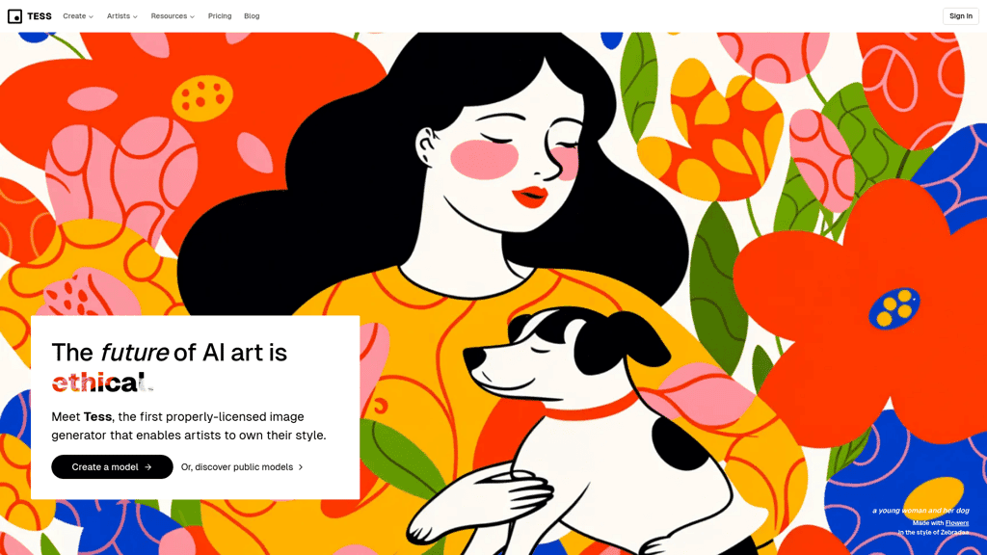Click the young woman and dog caption

coord(920,511)
